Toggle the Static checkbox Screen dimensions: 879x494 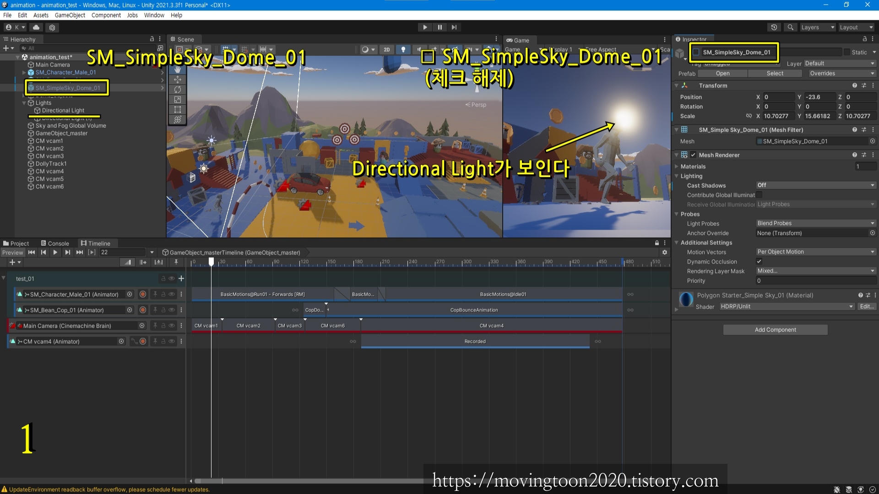coord(847,52)
